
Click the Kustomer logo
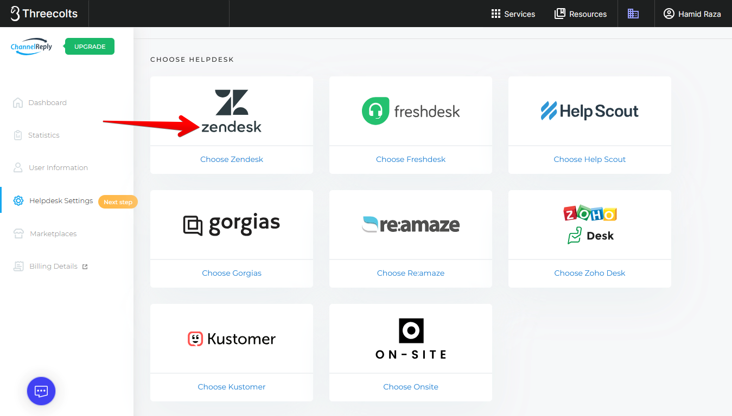pos(232,339)
